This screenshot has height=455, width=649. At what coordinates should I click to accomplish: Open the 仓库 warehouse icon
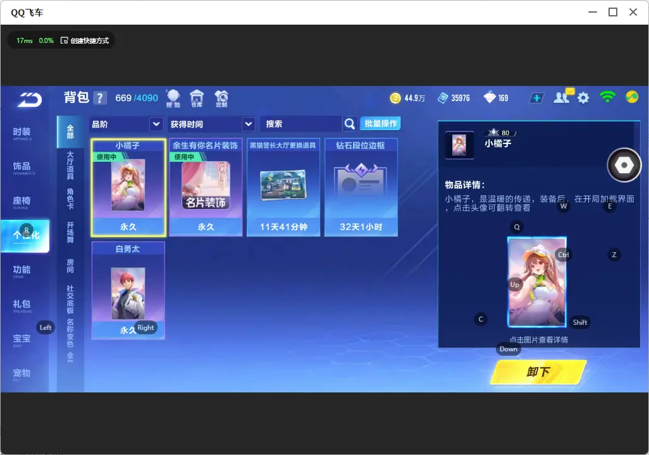[197, 99]
